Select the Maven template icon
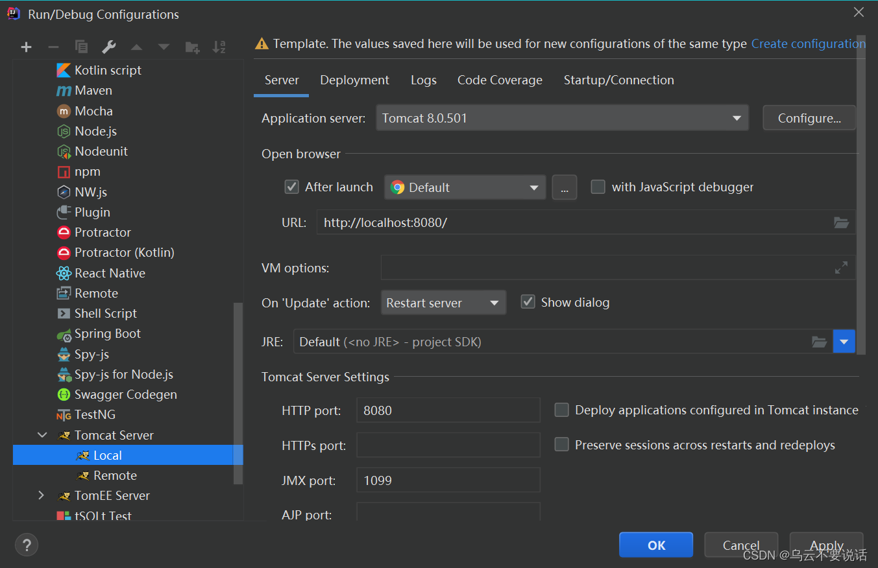 64,91
